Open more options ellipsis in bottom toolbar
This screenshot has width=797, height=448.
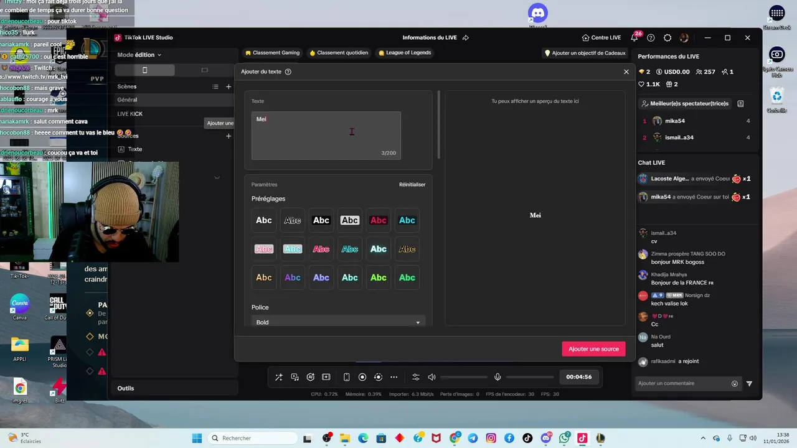point(394,377)
